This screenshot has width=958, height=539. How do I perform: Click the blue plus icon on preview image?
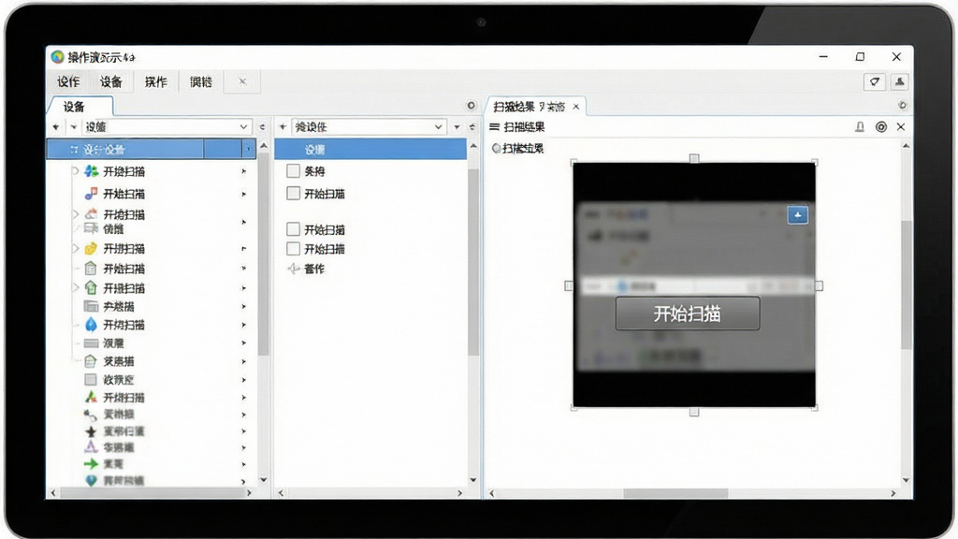tap(797, 215)
